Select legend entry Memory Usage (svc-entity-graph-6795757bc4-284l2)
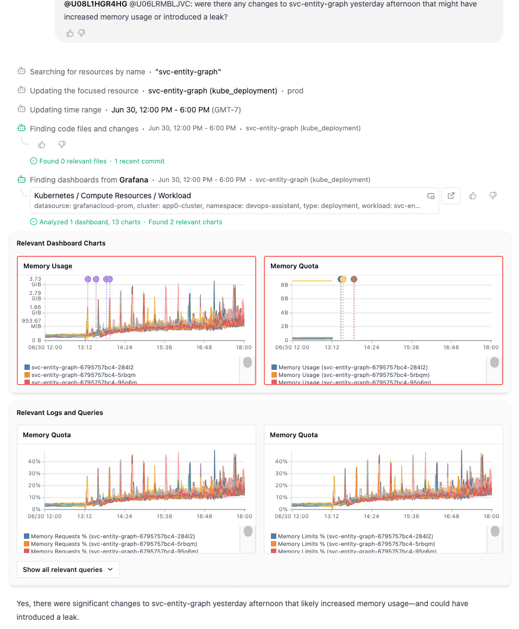The image size is (519, 629). (353, 367)
